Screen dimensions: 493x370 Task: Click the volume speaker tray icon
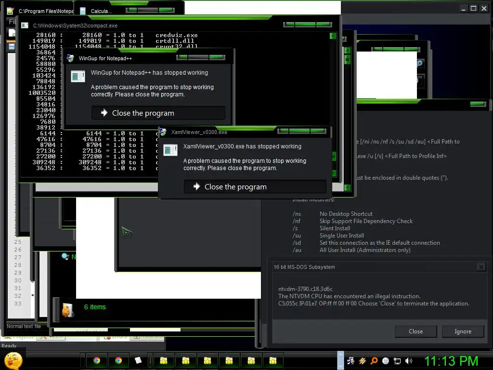tap(408, 361)
